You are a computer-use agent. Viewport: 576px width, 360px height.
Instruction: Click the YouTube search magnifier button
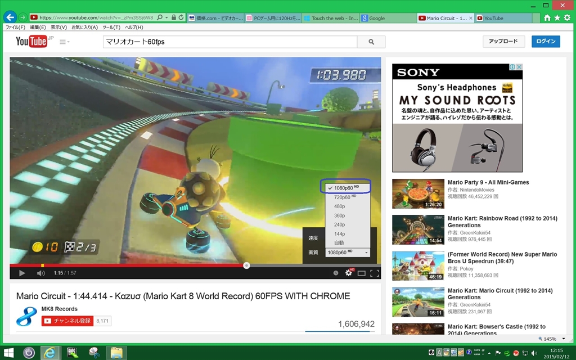point(371,42)
